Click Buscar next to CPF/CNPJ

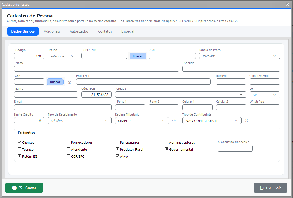point(138,56)
